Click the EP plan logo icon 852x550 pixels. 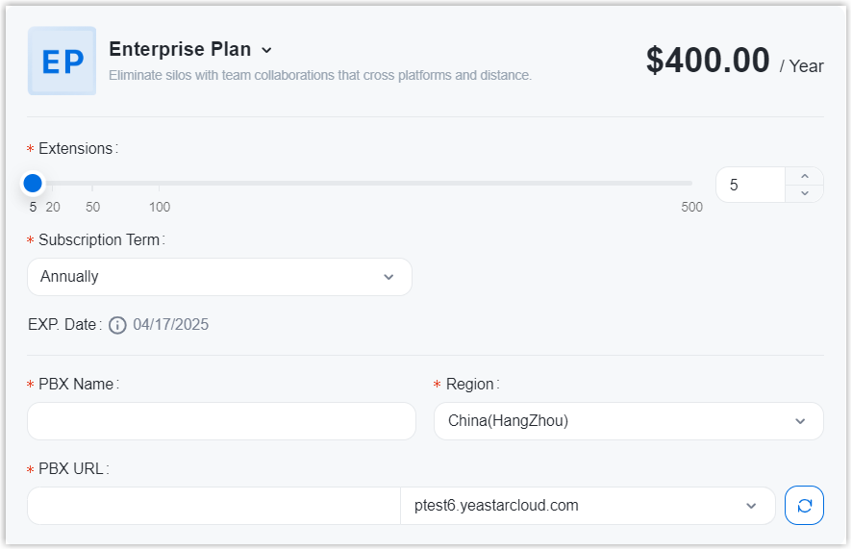click(x=63, y=61)
